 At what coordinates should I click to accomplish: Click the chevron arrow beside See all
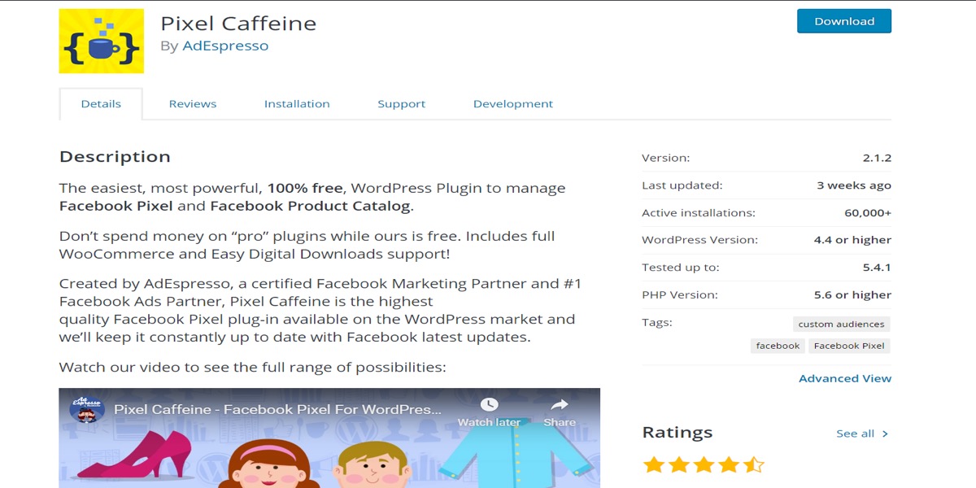pos(885,434)
